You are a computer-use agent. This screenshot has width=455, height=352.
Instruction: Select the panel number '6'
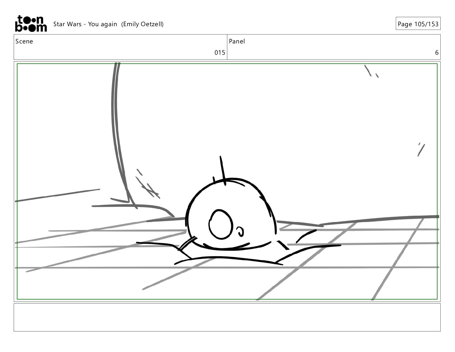(437, 53)
